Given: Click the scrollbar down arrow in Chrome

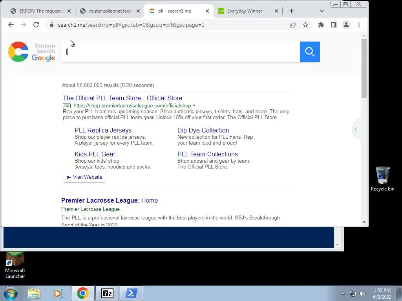Looking at the screenshot, I should 364,222.
